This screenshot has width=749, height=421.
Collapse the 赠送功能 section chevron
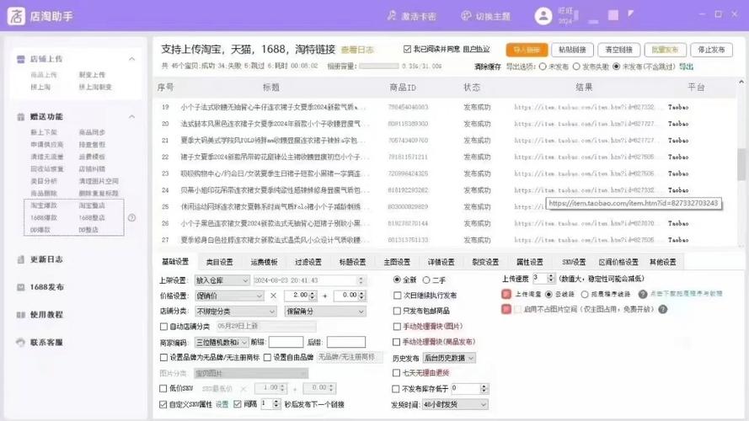[x=131, y=117]
